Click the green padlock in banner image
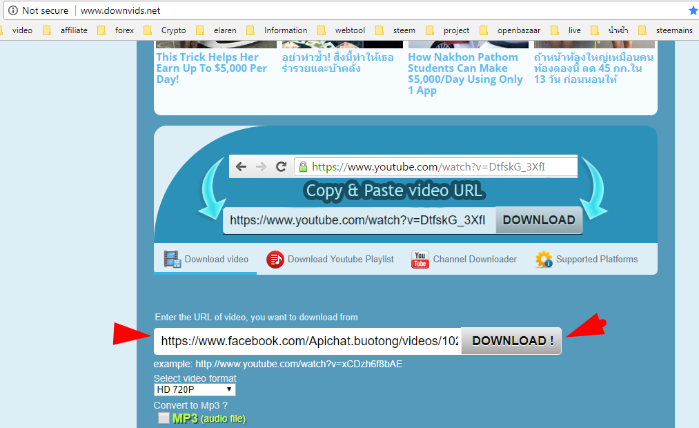 303,167
